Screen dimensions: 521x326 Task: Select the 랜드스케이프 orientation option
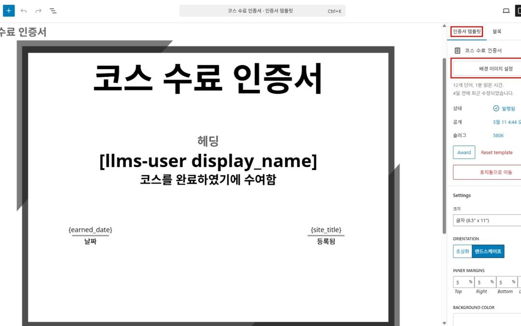pos(488,251)
